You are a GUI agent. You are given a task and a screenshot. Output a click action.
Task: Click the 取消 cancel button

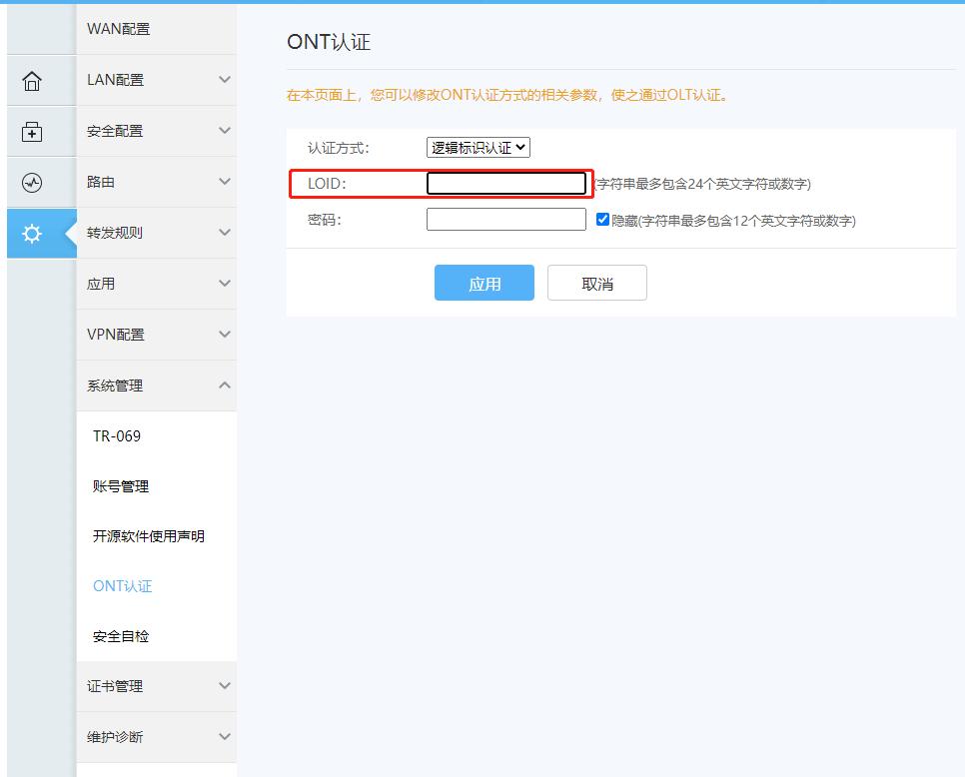(x=597, y=283)
